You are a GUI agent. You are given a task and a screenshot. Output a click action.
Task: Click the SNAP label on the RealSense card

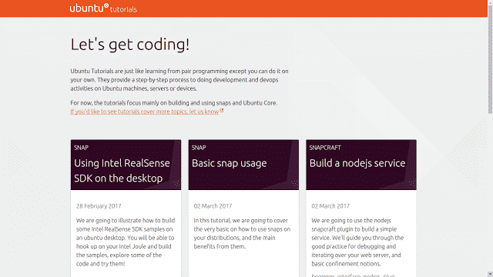pyautogui.click(x=81, y=148)
